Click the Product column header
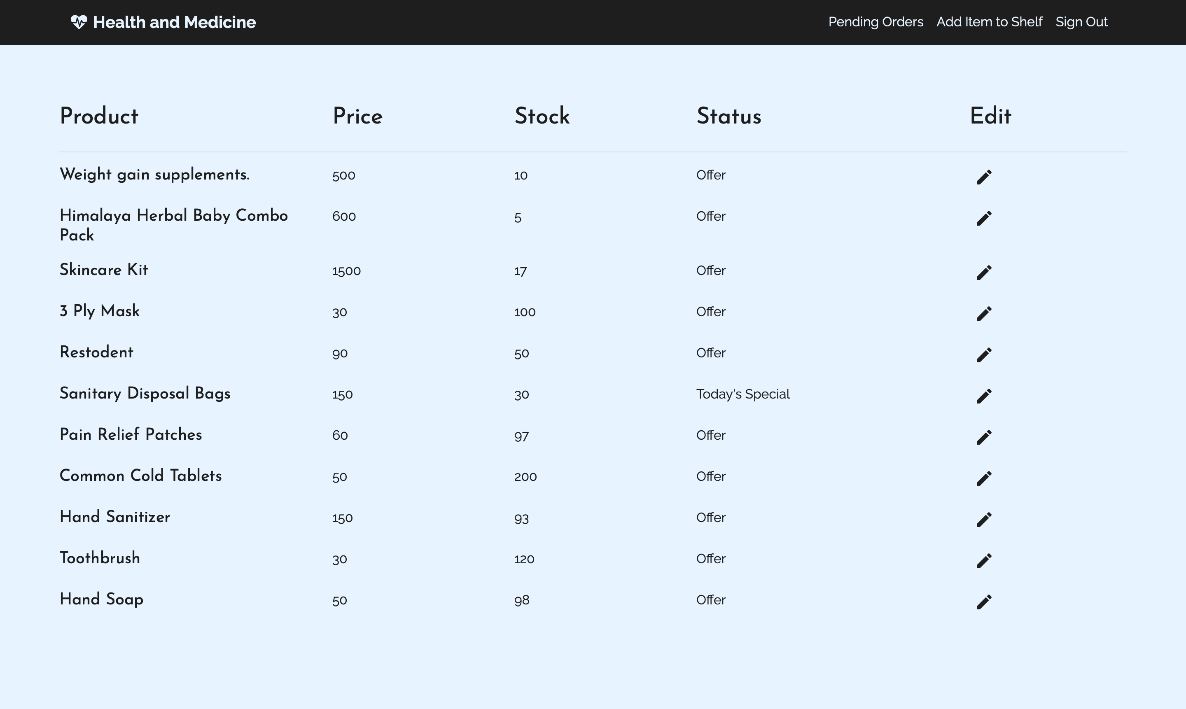Screen dimensions: 1186x709 [x=99, y=117]
